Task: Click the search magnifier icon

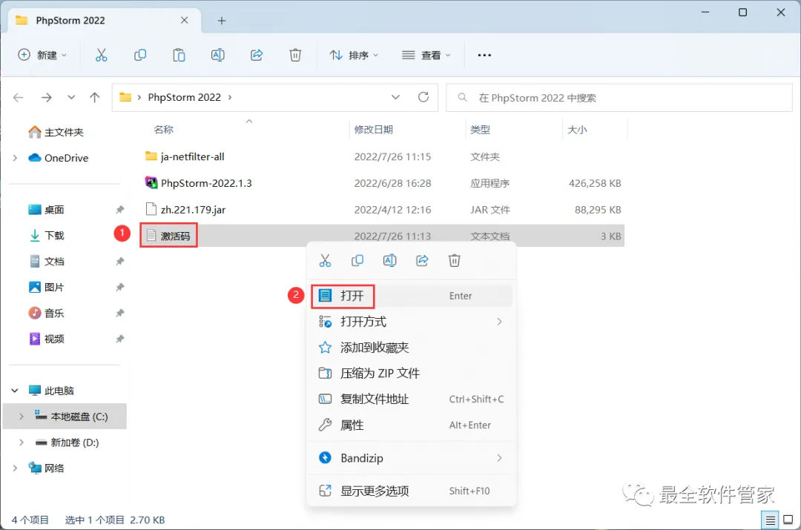Action: point(462,97)
